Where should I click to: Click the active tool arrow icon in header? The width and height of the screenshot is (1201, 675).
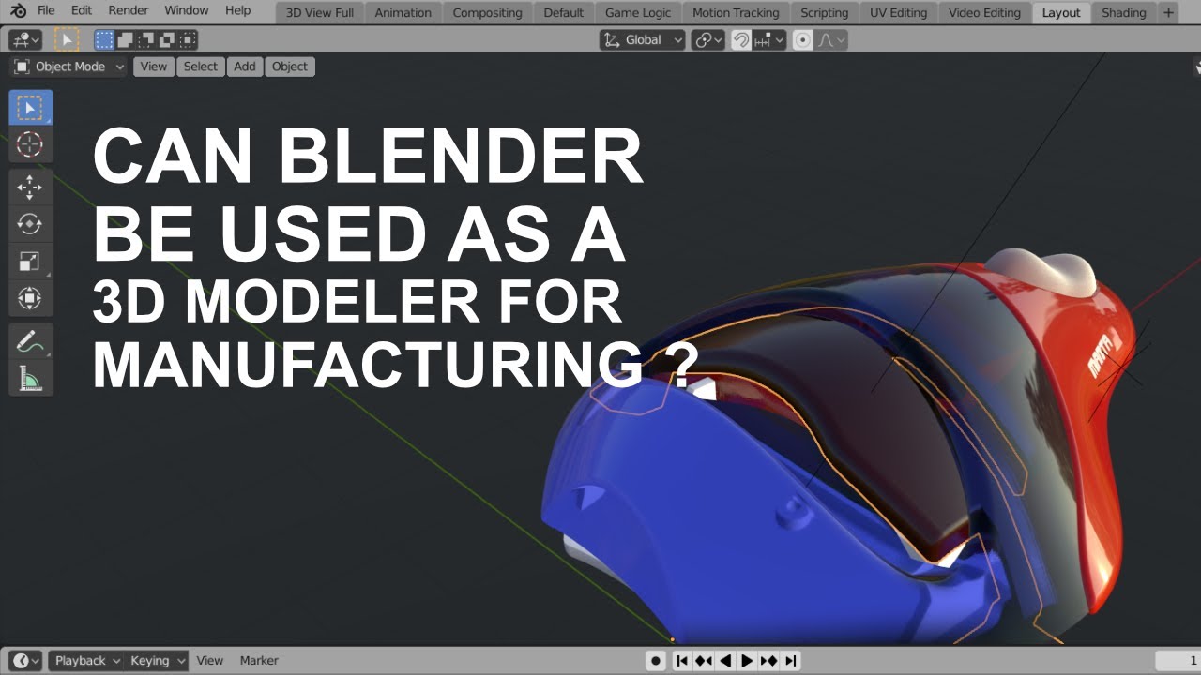67,40
